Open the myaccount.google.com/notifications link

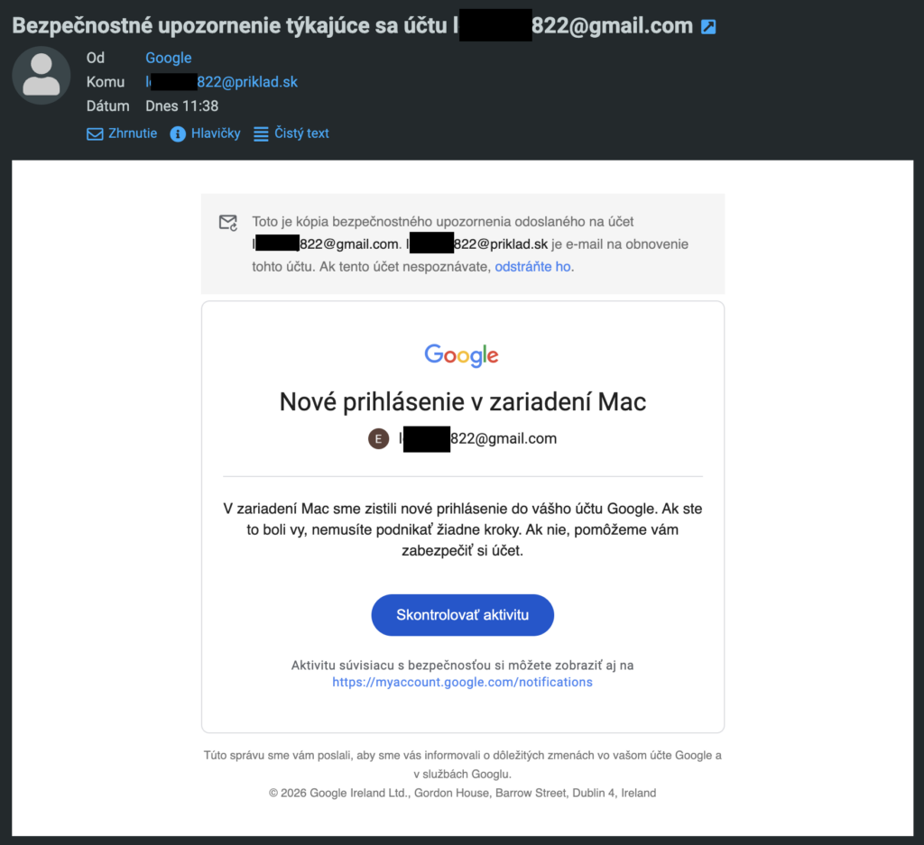463,682
